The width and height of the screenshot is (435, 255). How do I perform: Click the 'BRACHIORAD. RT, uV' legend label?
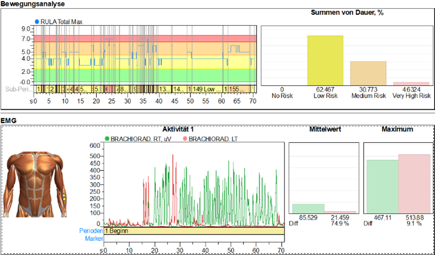(x=141, y=139)
